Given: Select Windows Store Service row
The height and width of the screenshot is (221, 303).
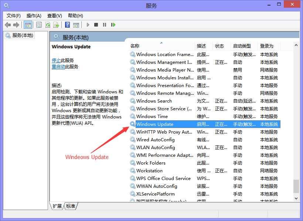Looking at the screenshot, I should (204, 109).
